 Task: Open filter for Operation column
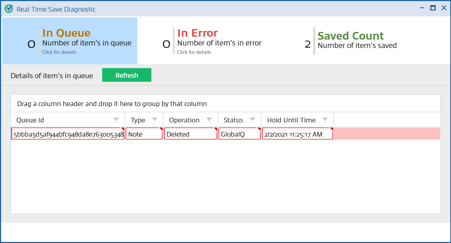(x=209, y=120)
